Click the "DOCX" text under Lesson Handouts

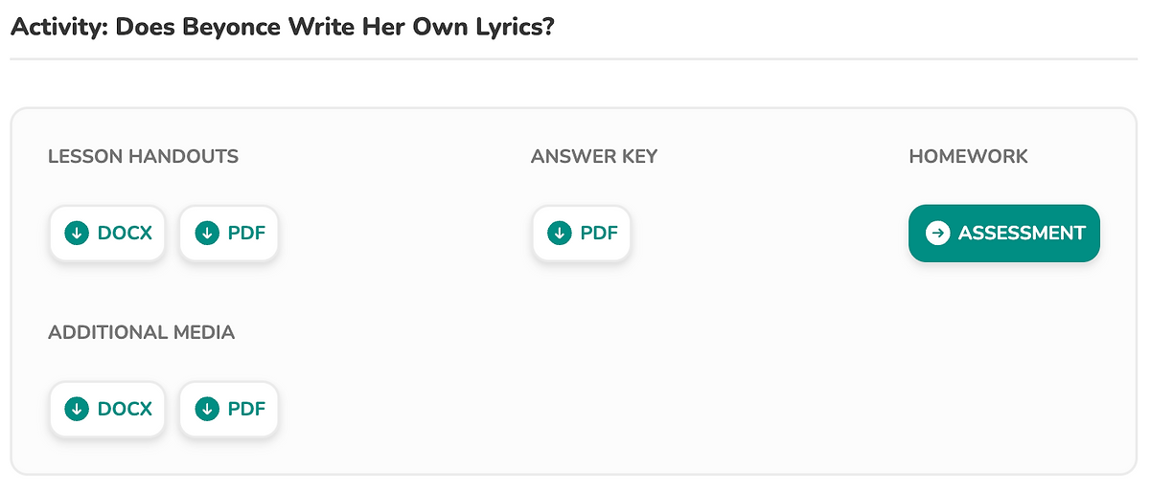click(x=125, y=233)
